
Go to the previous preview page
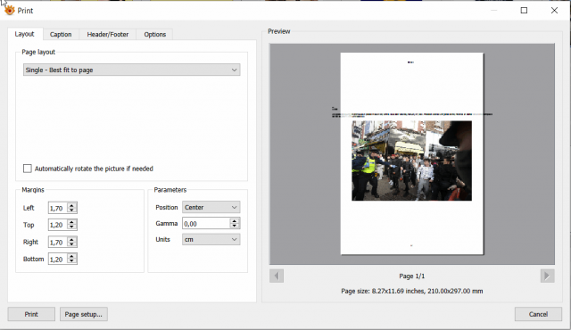click(277, 276)
